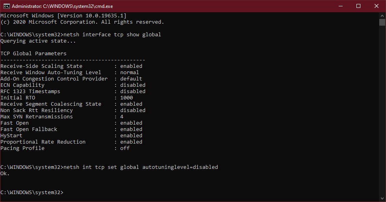The image size is (386, 202).
Task: Click the title bar text 'Administrator: C:\WINDOWS\system32\cmd.exe'
Action: tap(62, 6)
